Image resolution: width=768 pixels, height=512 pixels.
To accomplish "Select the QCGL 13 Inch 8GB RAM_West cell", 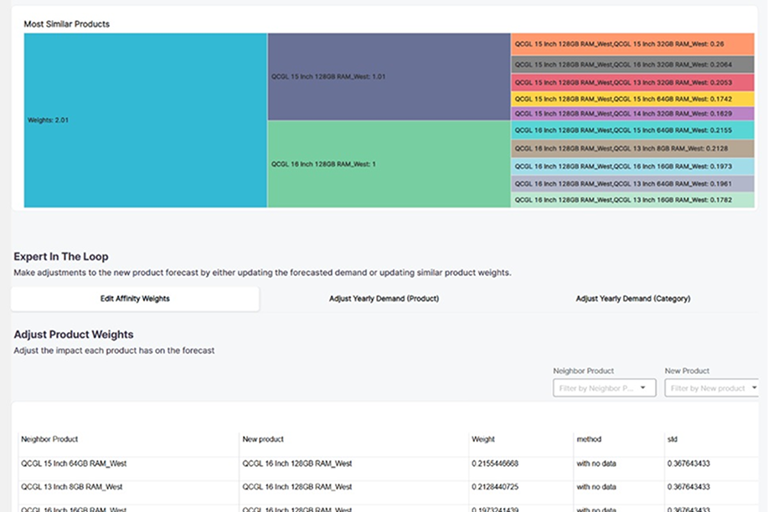I will click(x=129, y=487).
